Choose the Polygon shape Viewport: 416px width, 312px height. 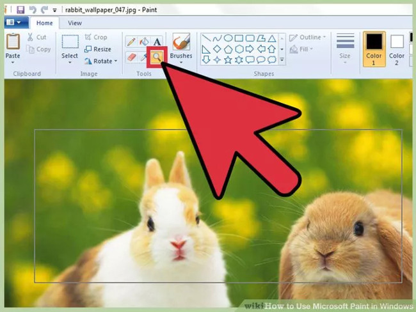coord(261,38)
